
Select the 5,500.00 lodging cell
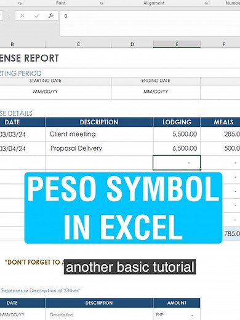[x=177, y=134]
